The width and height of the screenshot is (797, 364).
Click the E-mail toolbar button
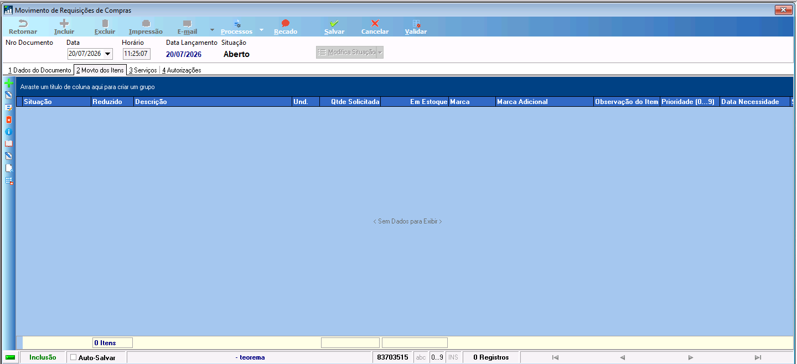coord(187,27)
